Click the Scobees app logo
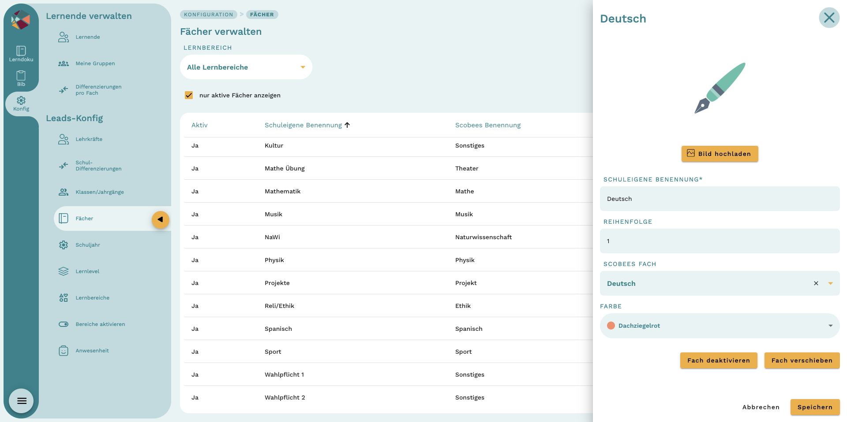847x422 pixels. click(x=20, y=20)
